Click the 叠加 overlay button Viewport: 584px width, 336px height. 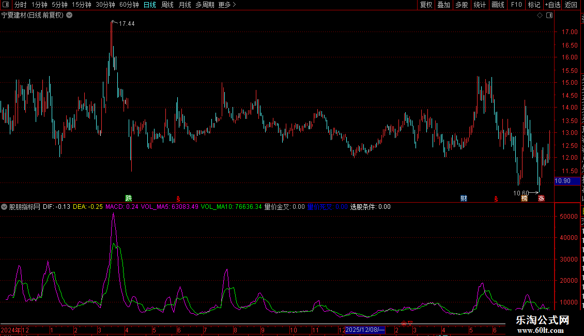443,5
